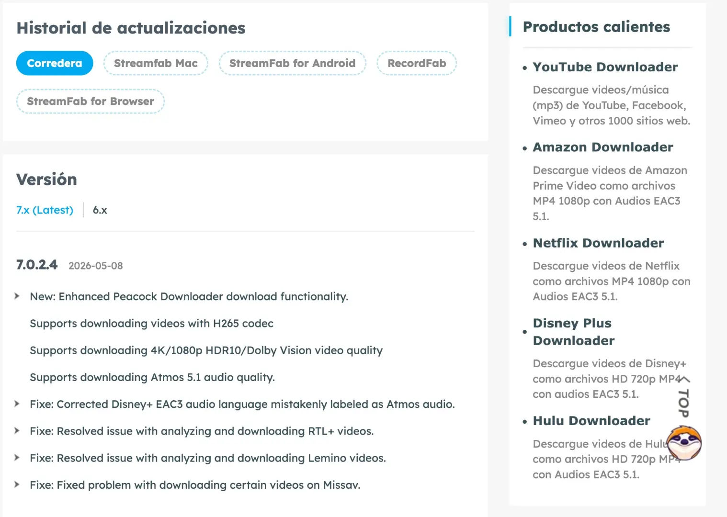Switch to the 6.x version list
Image resolution: width=727 pixels, height=517 pixels.
click(100, 210)
